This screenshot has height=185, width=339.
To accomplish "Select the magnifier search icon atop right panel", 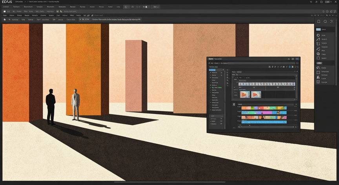I will point(325,22).
